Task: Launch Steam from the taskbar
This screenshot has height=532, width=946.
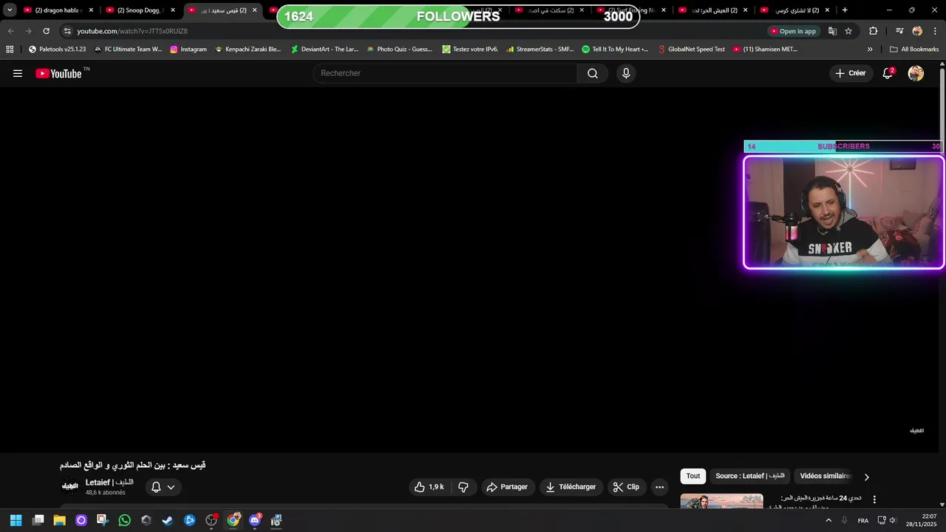Action: point(168,520)
